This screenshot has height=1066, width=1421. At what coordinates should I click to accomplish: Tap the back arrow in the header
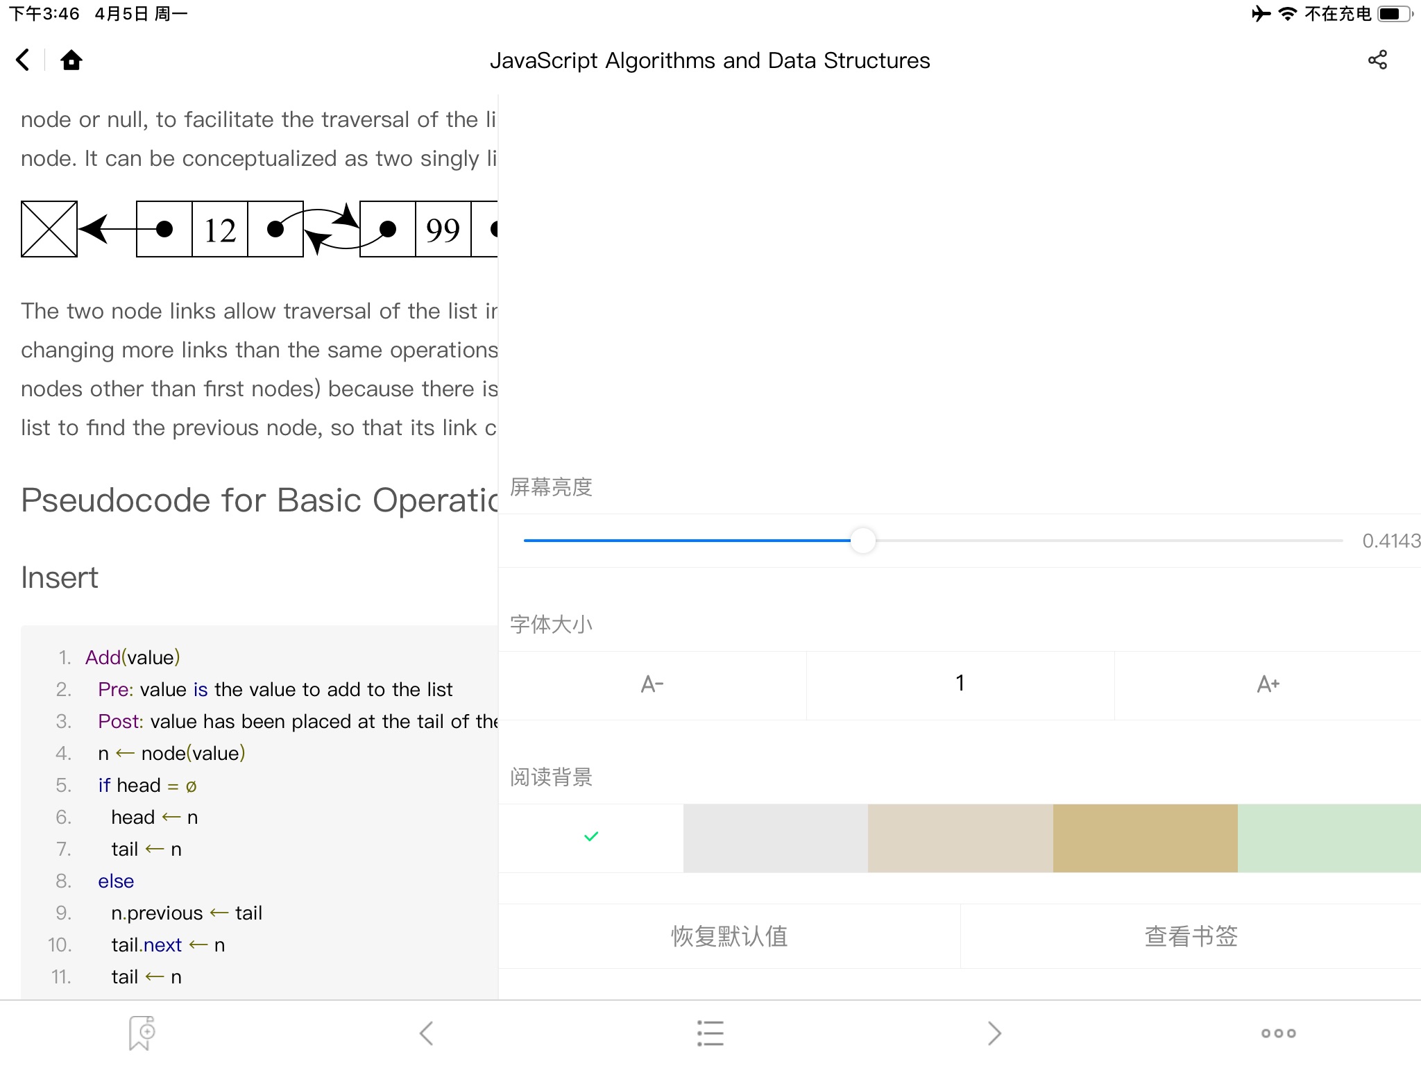click(23, 60)
